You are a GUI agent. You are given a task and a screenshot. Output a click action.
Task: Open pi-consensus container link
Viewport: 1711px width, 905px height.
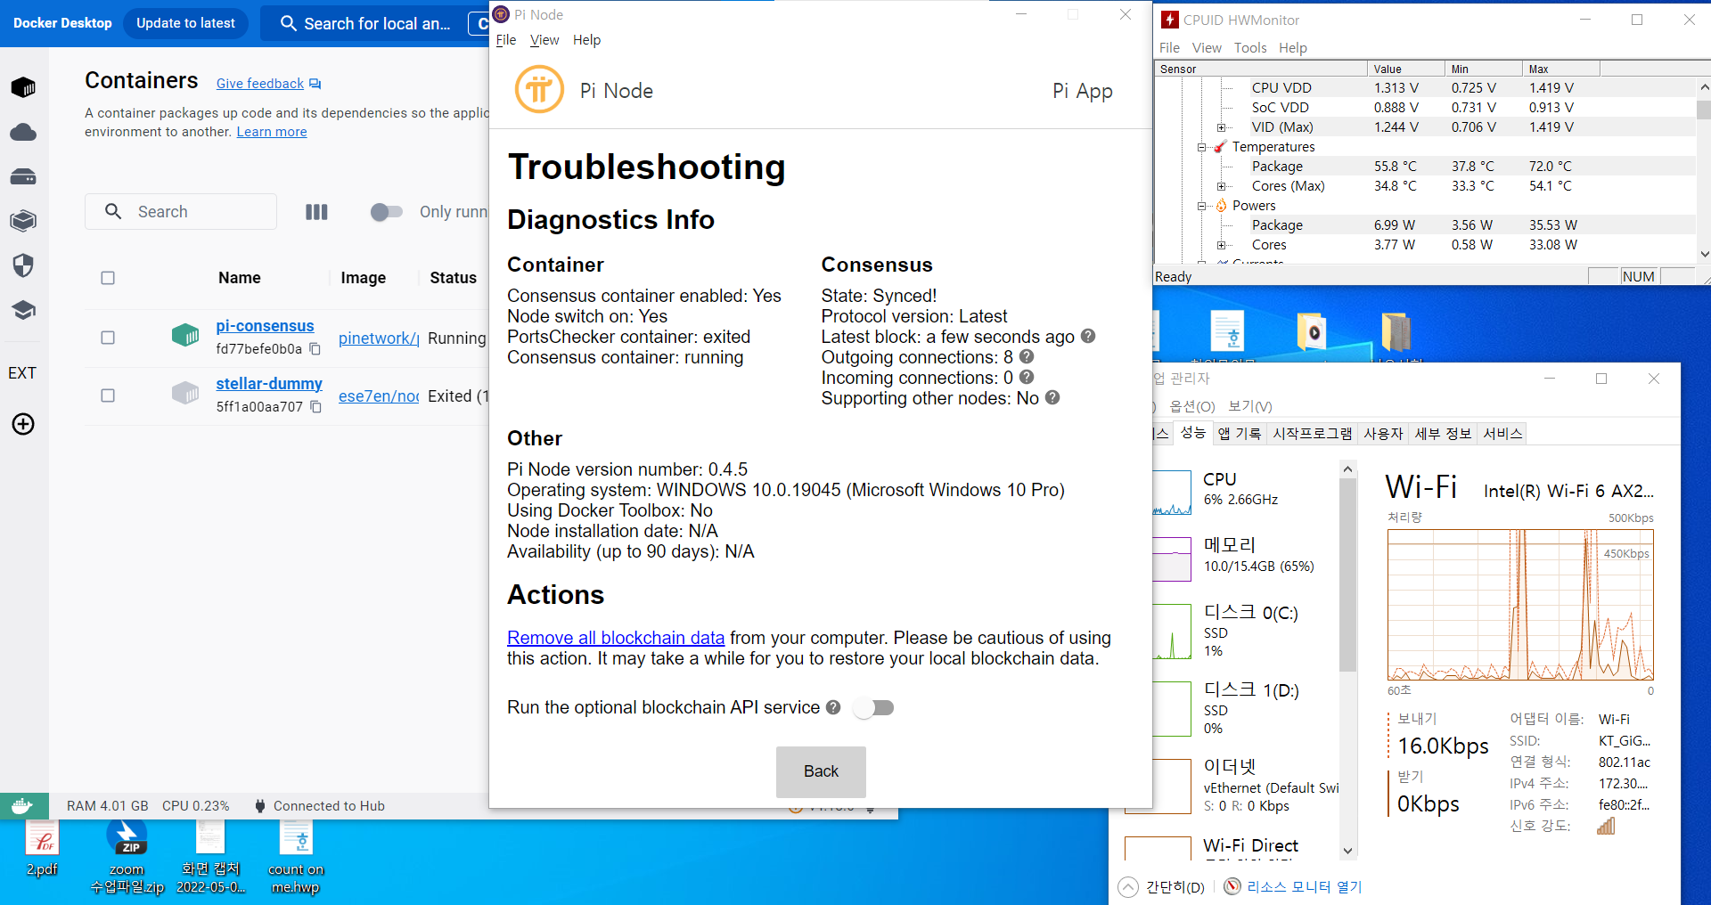coord(265,326)
